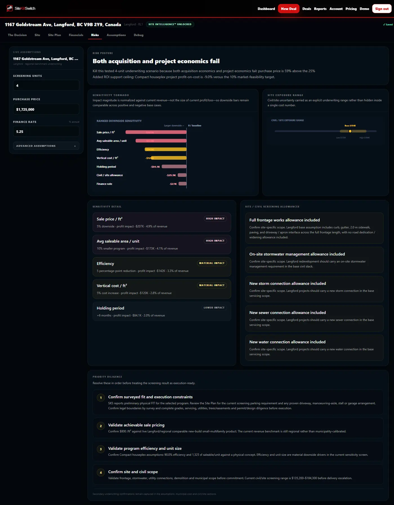The image size is (394, 505).
Task: Expand Advanced Assumptions section
Action: click(46, 146)
